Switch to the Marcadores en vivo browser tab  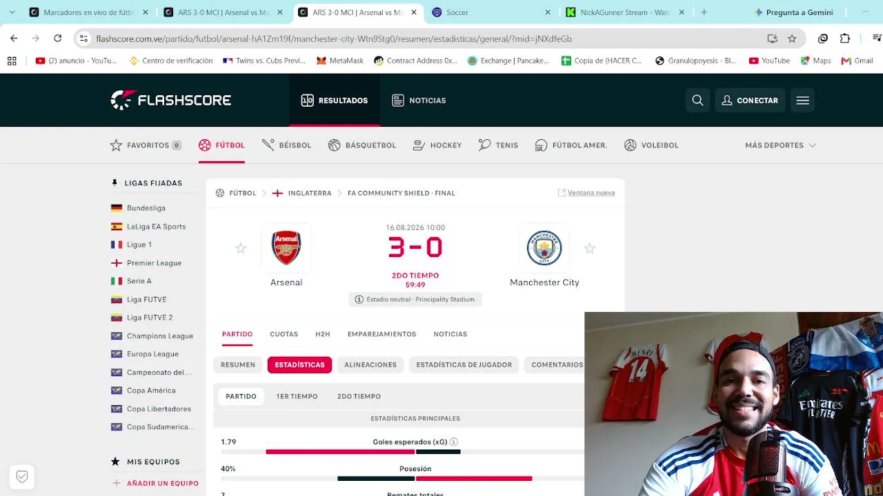[90, 12]
